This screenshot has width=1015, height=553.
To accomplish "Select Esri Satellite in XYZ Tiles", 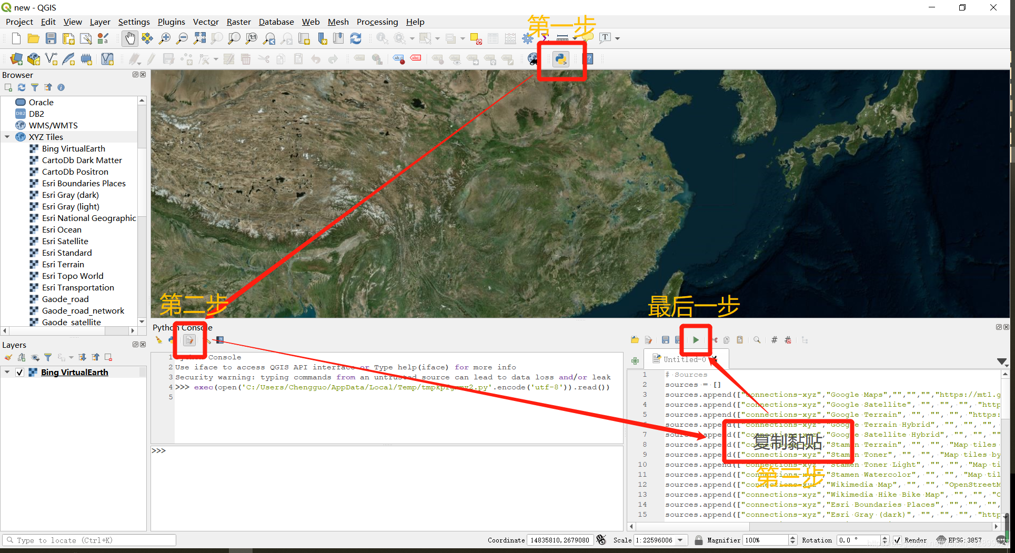I will pos(65,241).
